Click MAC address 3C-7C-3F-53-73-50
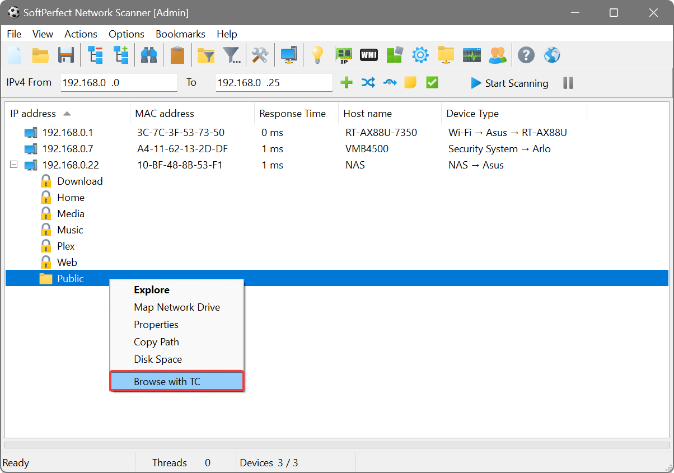The height and width of the screenshot is (473, 674). [181, 133]
